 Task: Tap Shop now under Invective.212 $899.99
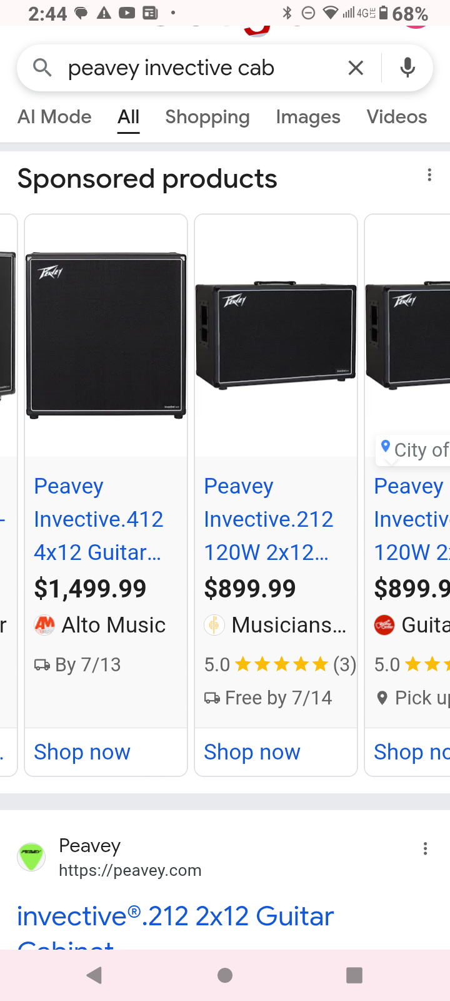252,752
